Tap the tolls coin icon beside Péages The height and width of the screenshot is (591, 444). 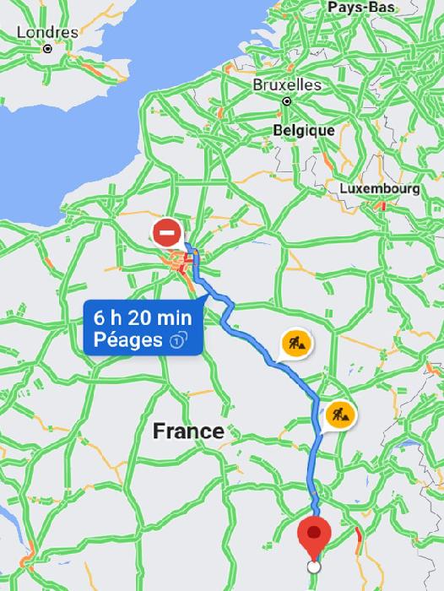[x=178, y=340]
